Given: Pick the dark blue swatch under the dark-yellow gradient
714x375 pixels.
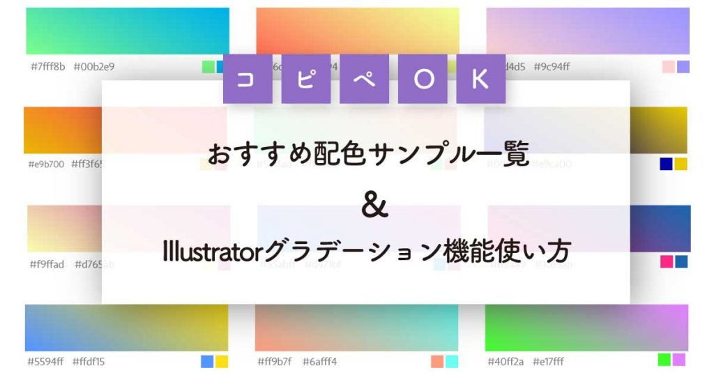Looking at the screenshot, I should pyautogui.click(x=666, y=164).
